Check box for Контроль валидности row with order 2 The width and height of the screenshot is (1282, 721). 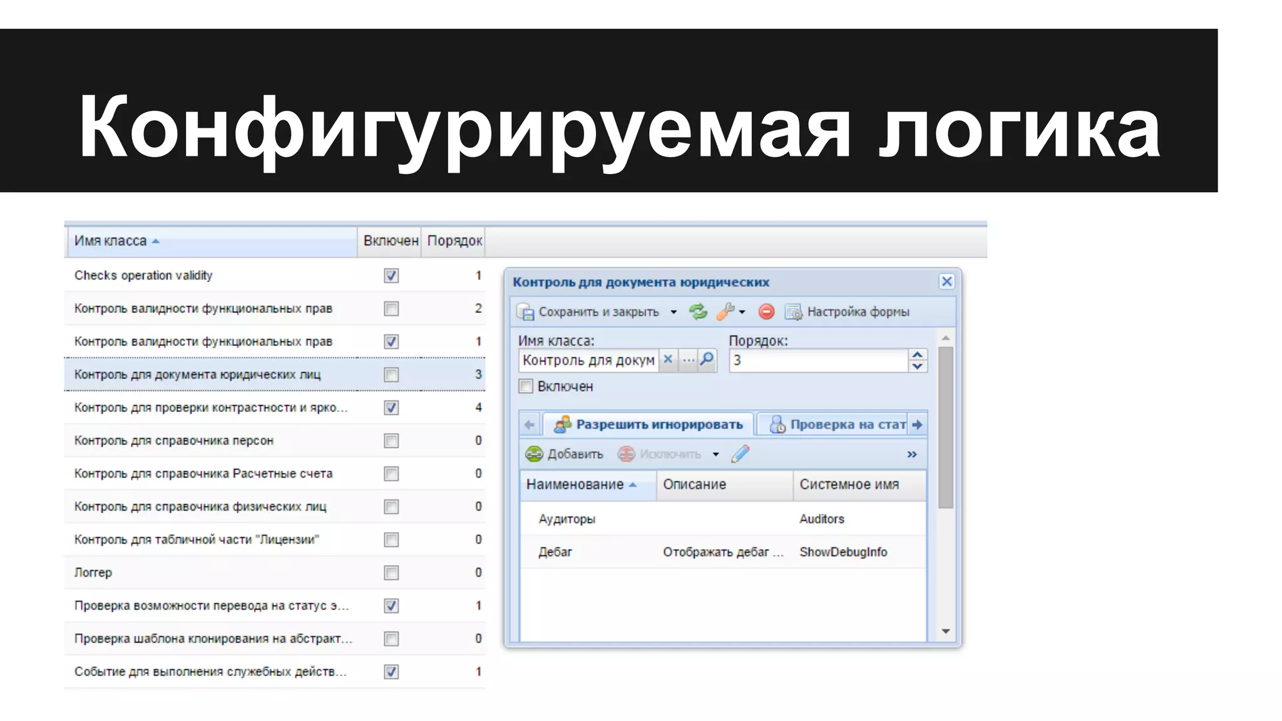[x=391, y=309]
